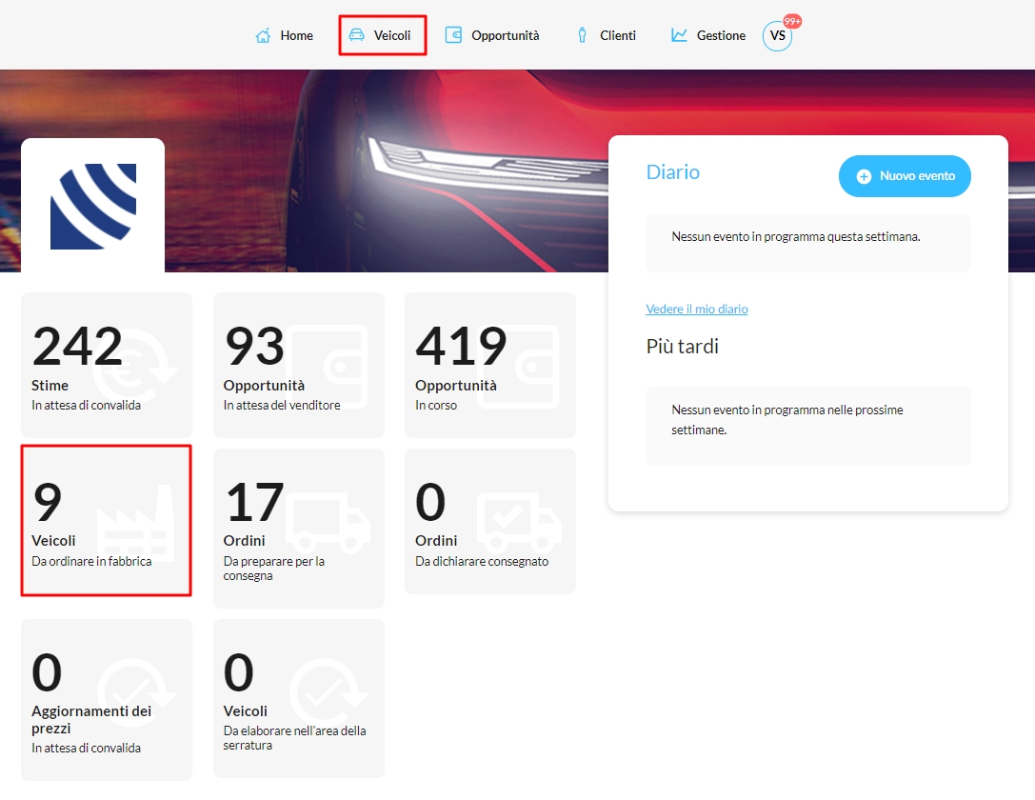The height and width of the screenshot is (800, 1035).
Task: Open 0 Ordini da dichiarare consegnato
Action: point(489,522)
